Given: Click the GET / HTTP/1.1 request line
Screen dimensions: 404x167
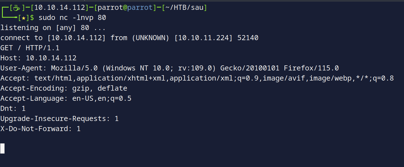Looking at the screenshot, I should click(30, 48).
